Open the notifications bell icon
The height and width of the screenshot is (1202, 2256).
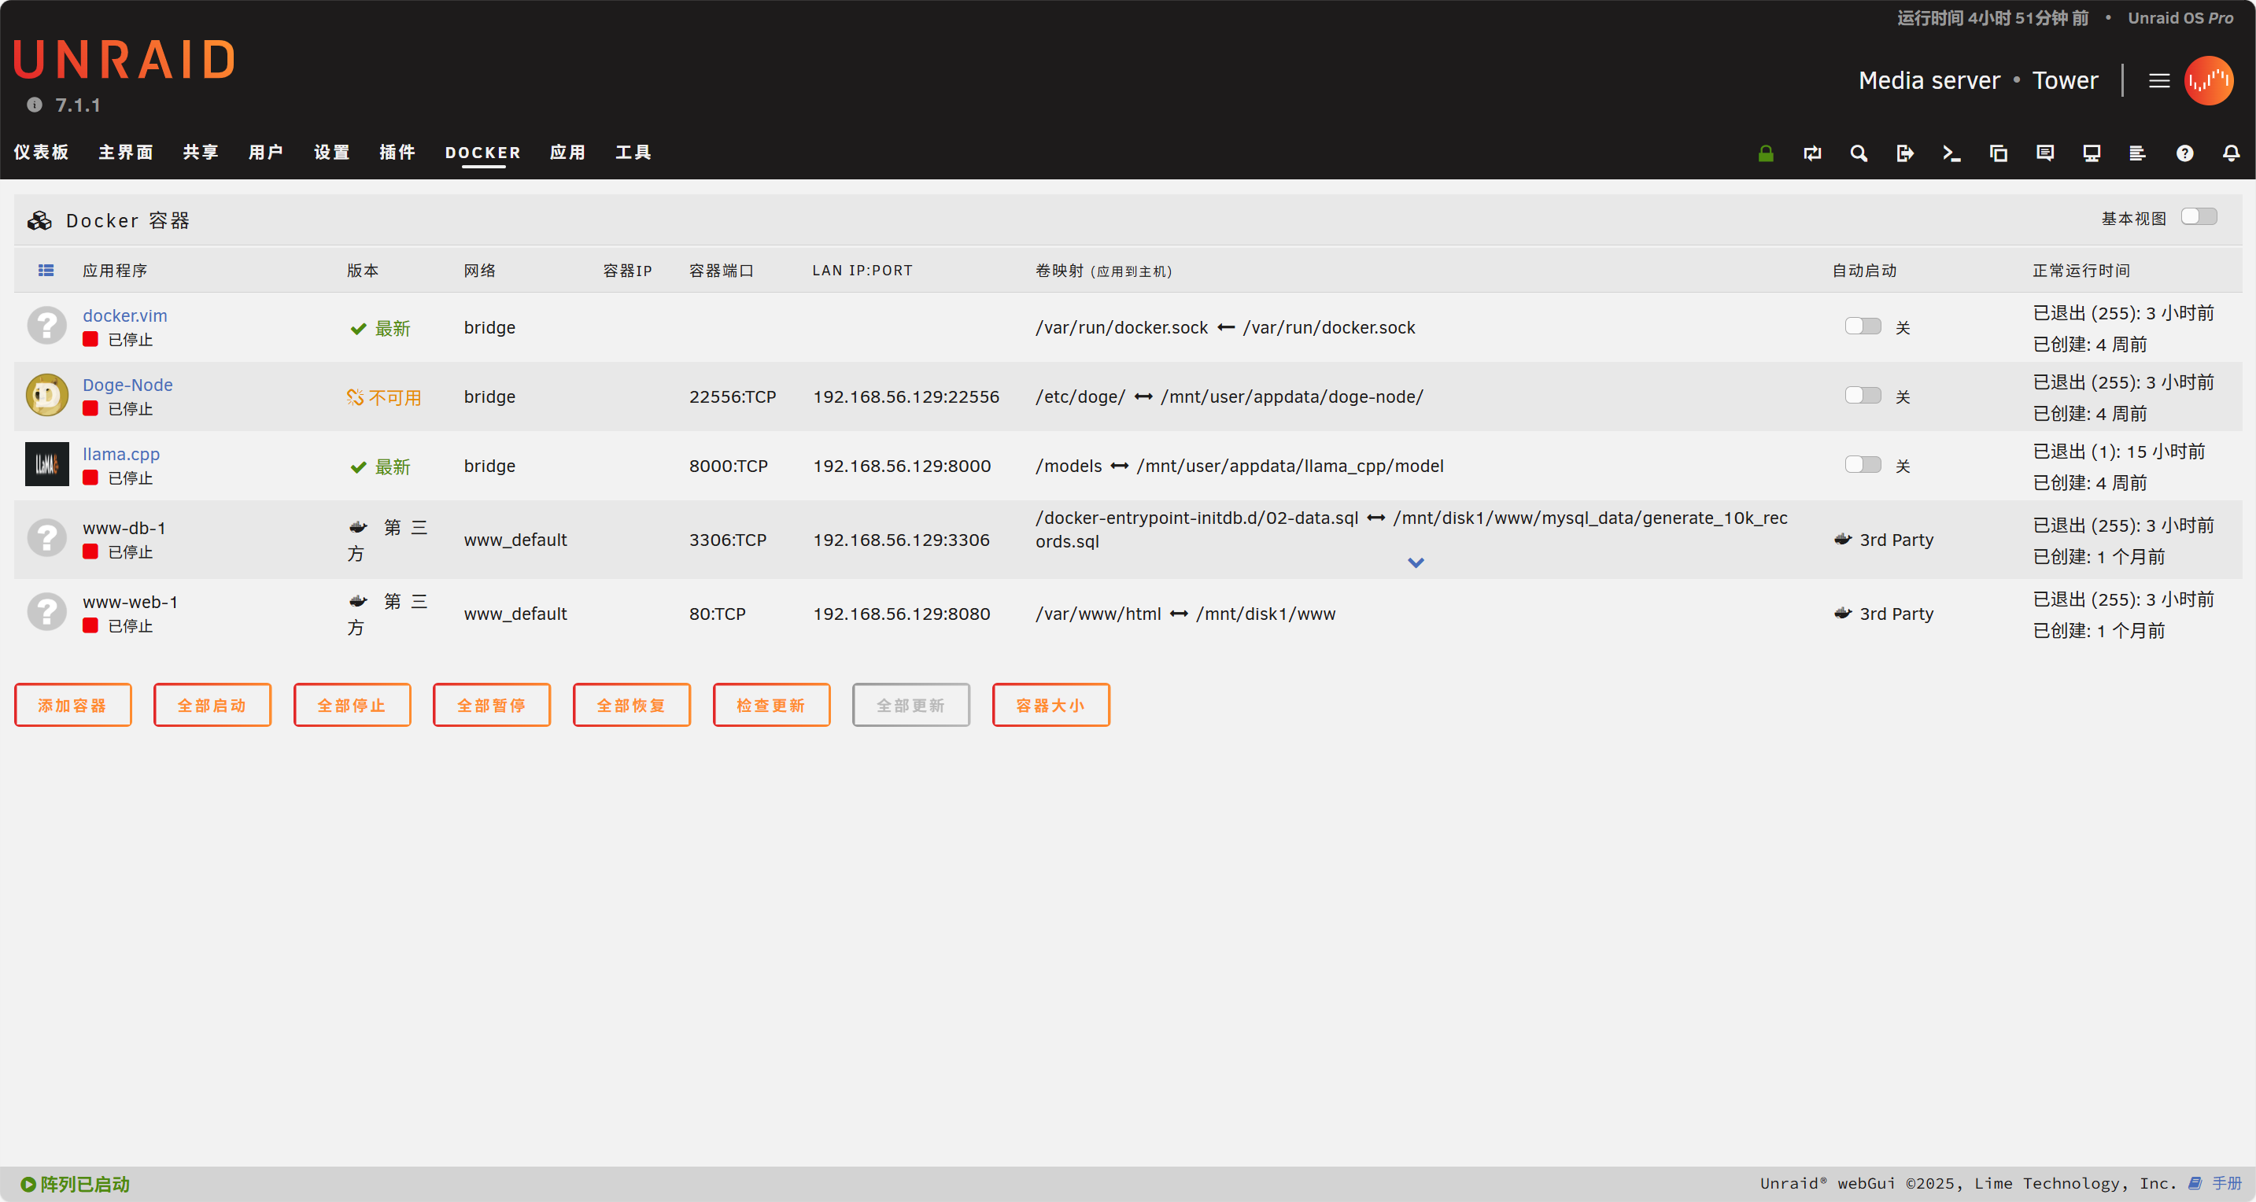coord(2231,153)
